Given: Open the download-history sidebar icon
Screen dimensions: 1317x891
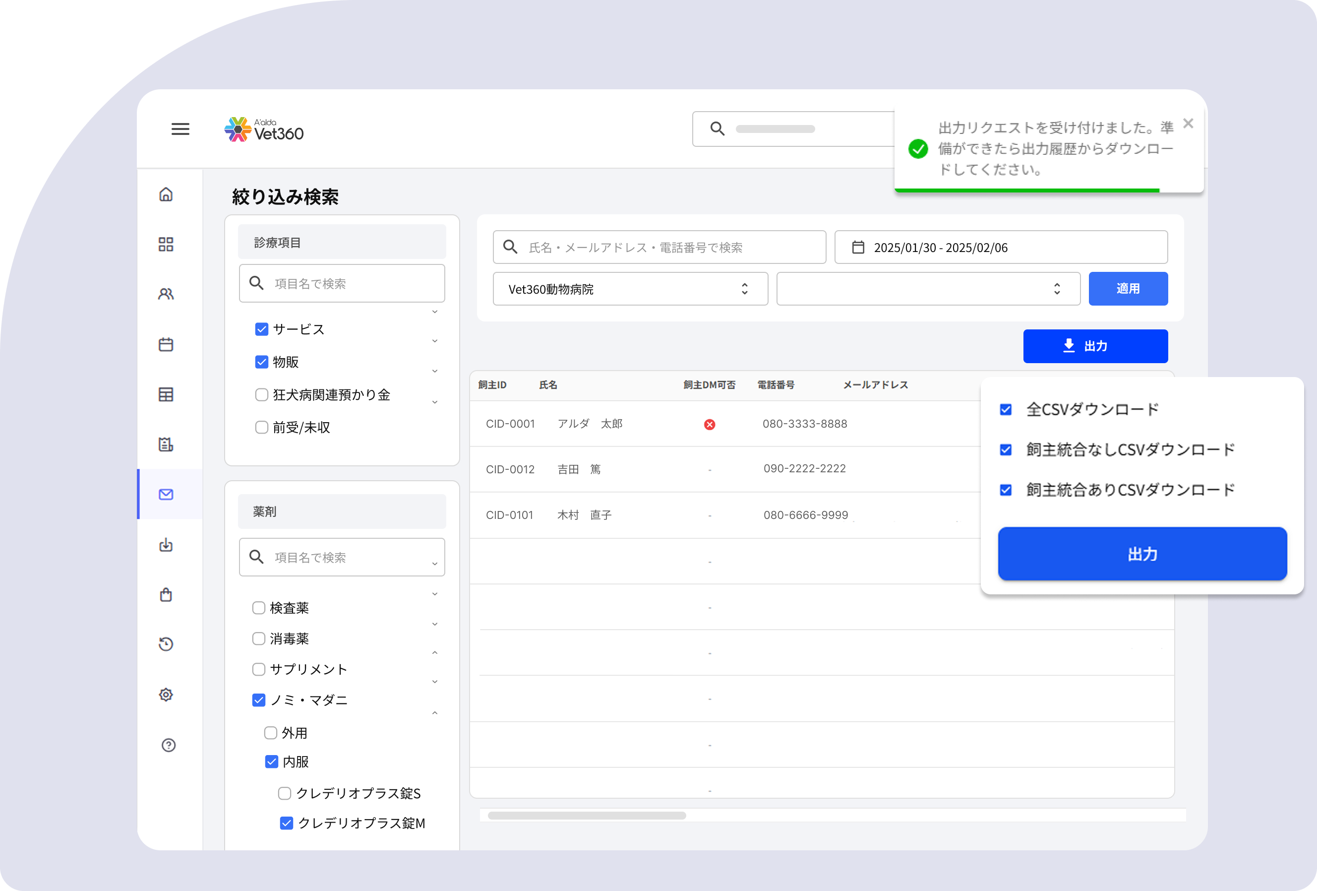Looking at the screenshot, I should [166, 545].
